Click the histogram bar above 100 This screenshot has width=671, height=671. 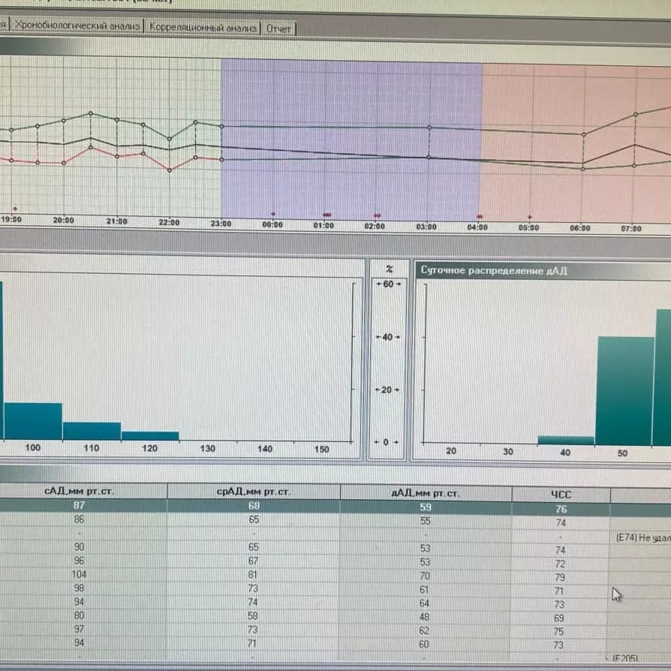pos(33,421)
